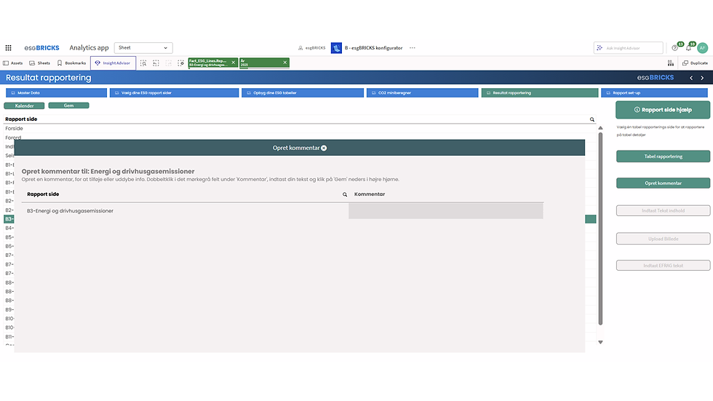Go to the previous sheet arrow
The image size is (713, 401).
691,78
